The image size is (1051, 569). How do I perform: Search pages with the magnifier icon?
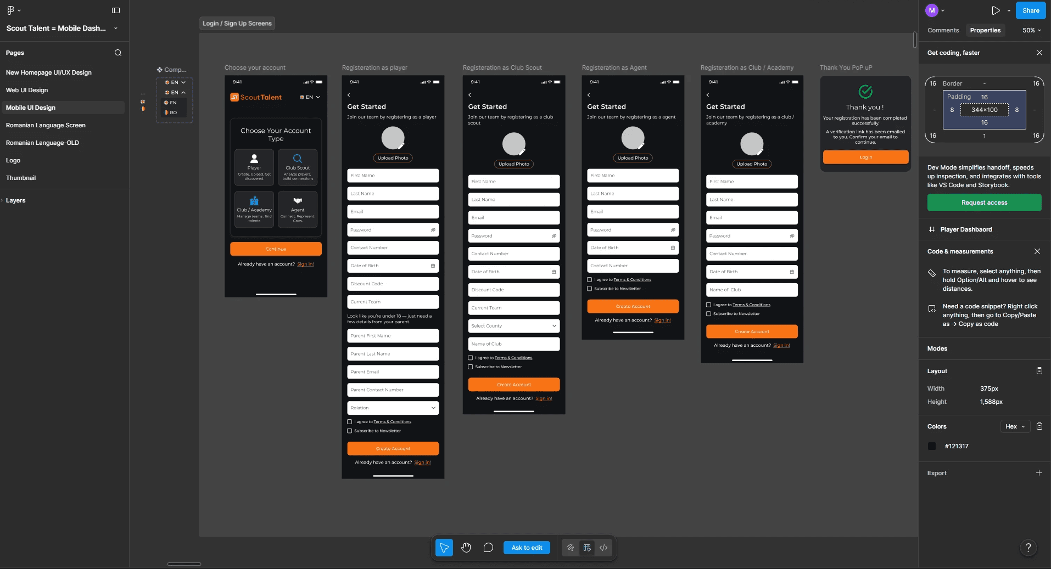tap(118, 53)
